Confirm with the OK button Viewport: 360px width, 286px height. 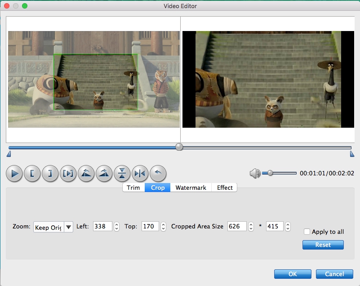(293, 274)
